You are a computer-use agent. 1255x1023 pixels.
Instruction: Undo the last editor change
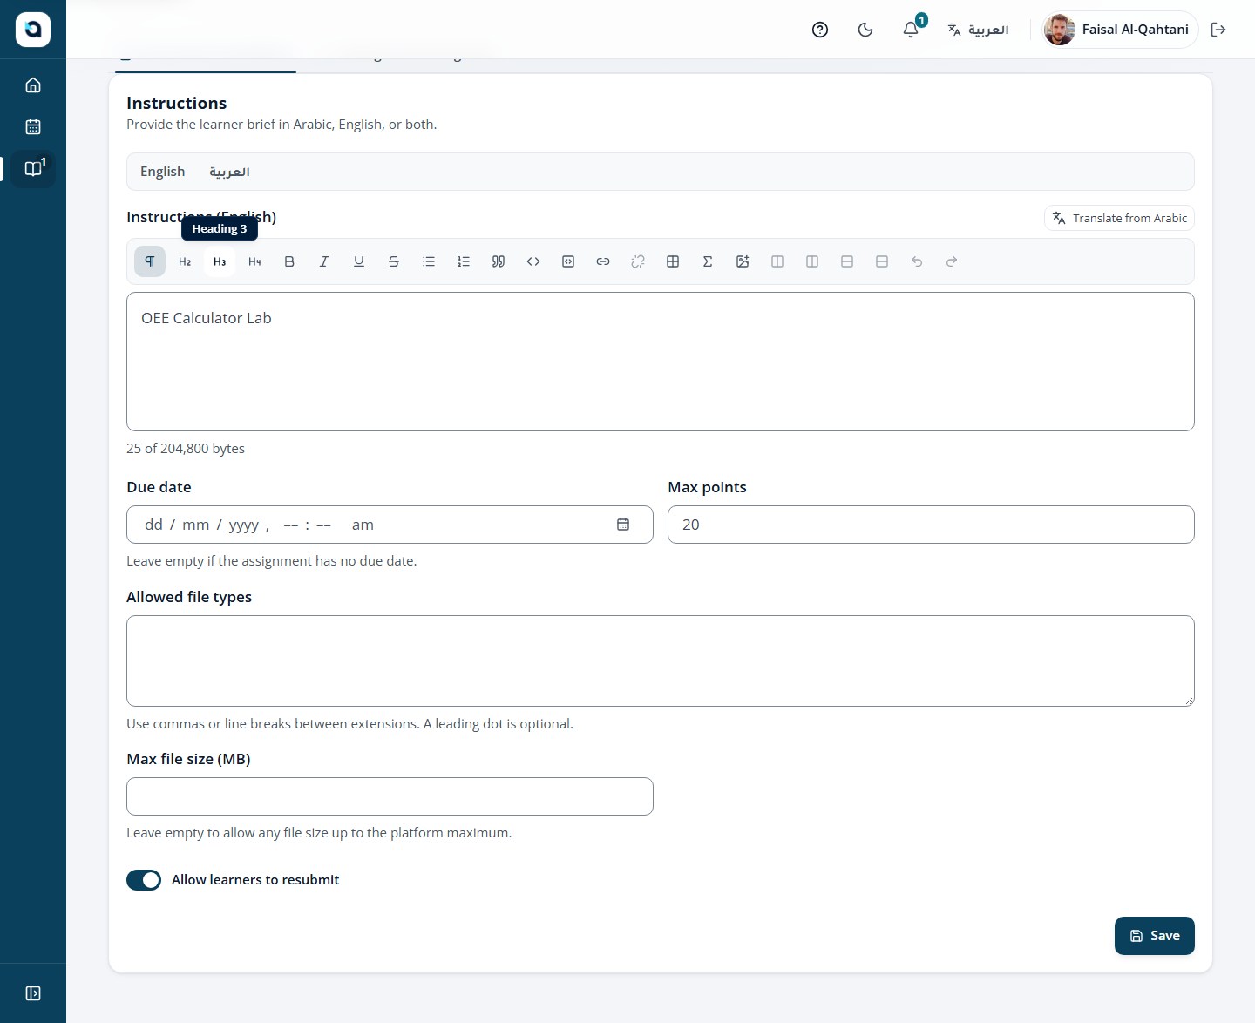click(917, 261)
